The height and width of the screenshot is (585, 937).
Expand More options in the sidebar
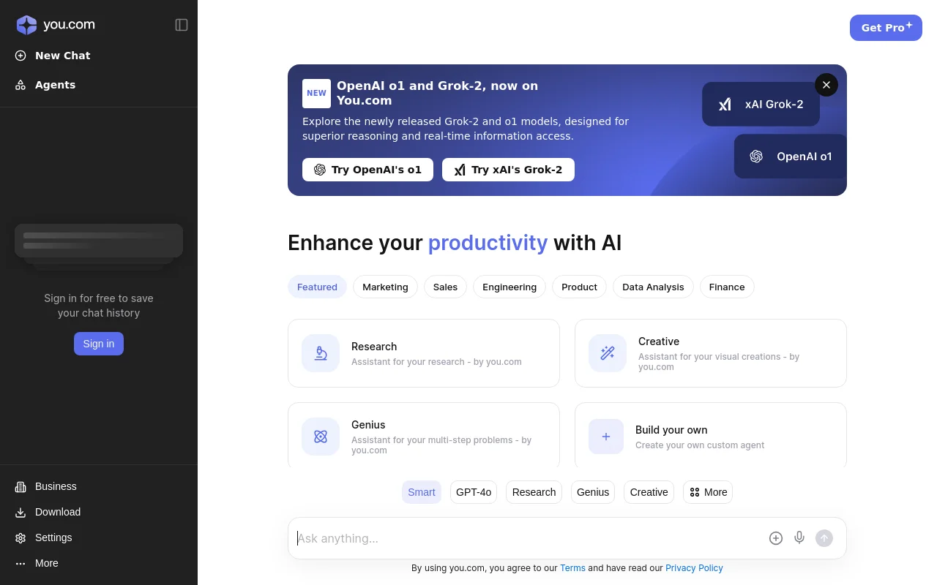(x=46, y=563)
